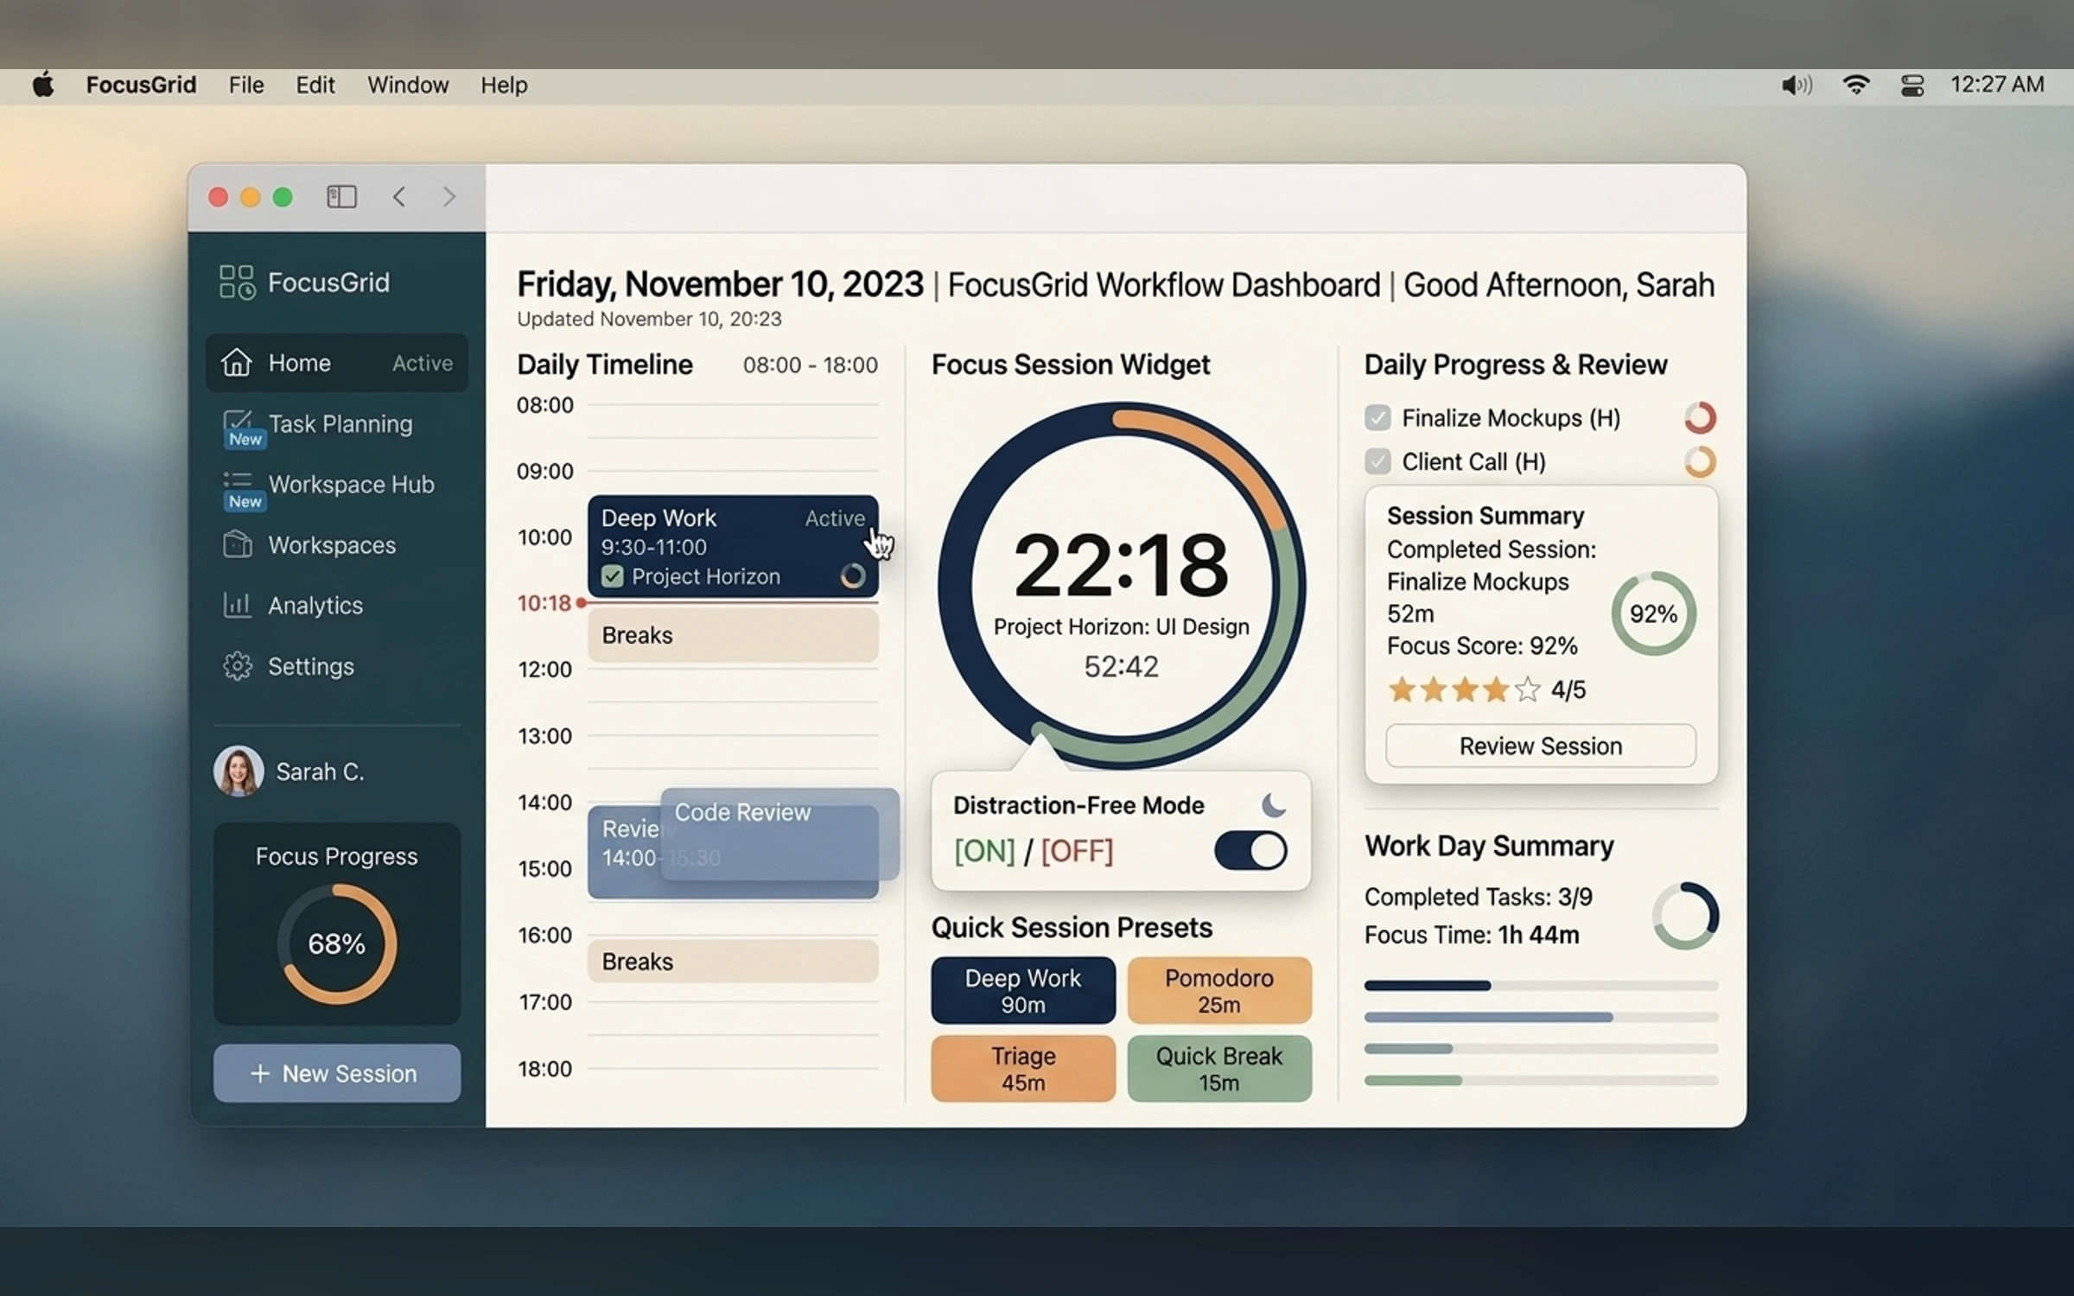Start a New Session from sidebar button

[x=337, y=1073]
